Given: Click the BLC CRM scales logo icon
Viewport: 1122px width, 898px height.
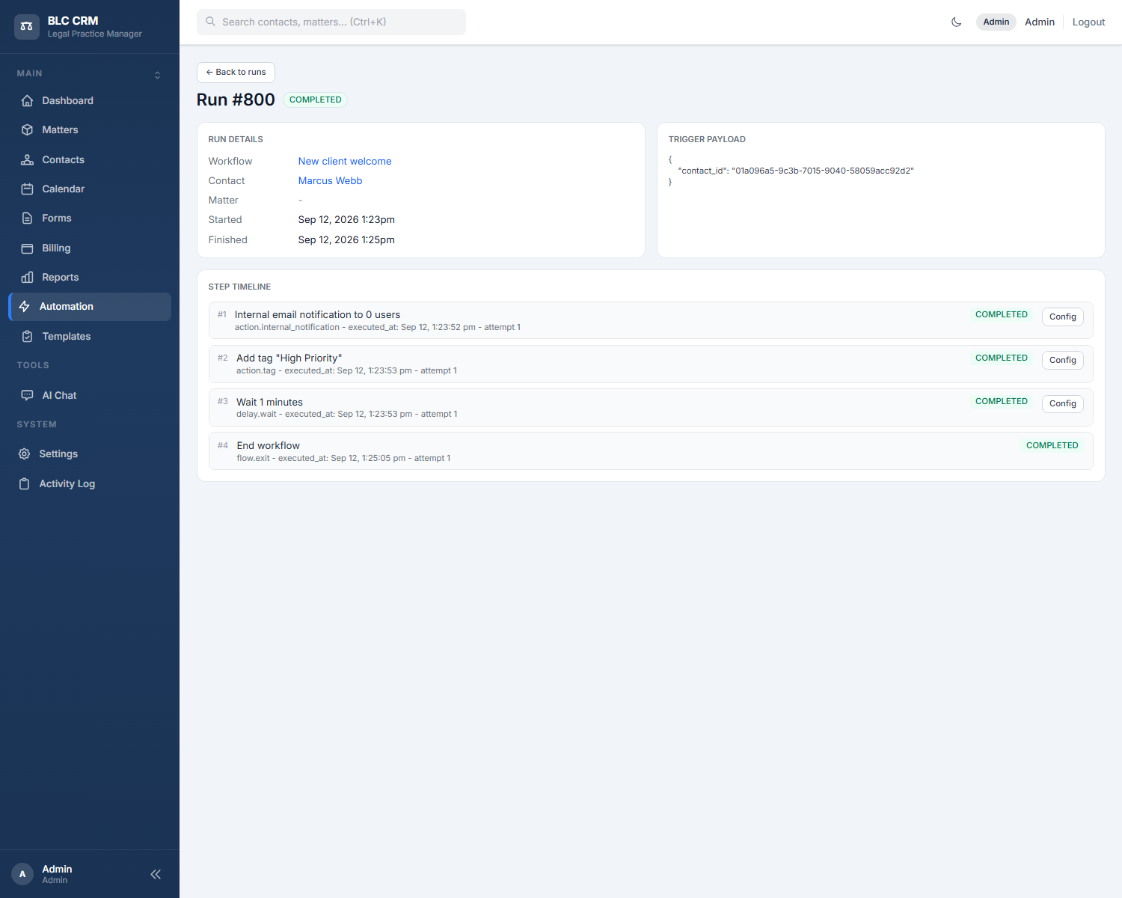Looking at the screenshot, I should pos(27,26).
